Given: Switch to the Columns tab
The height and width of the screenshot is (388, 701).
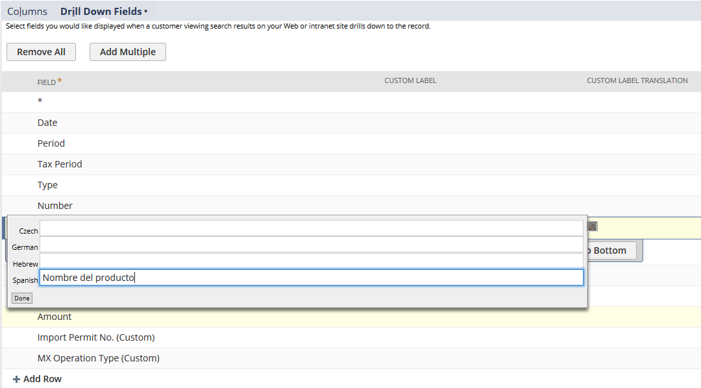Looking at the screenshot, I should pyautogui.click(x=27, y=12).
